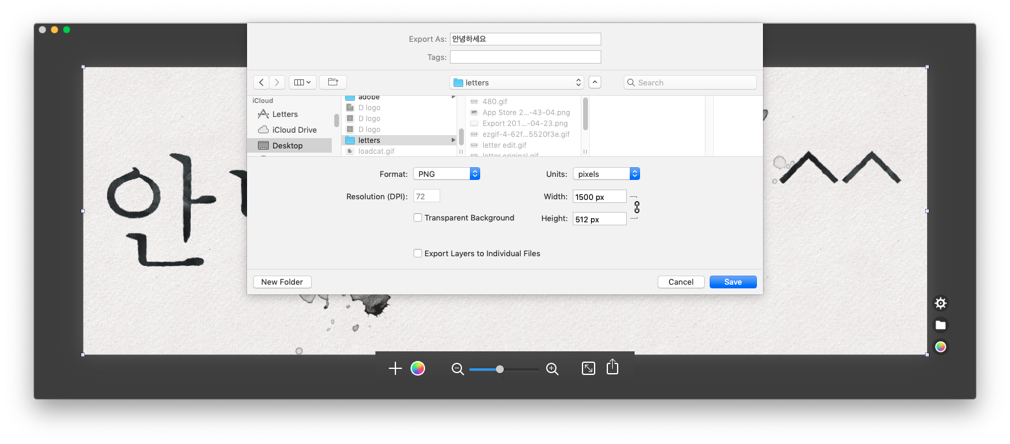Click the Resolution (DPI) field
This screenshot has width=1010, height=444.
427,196
